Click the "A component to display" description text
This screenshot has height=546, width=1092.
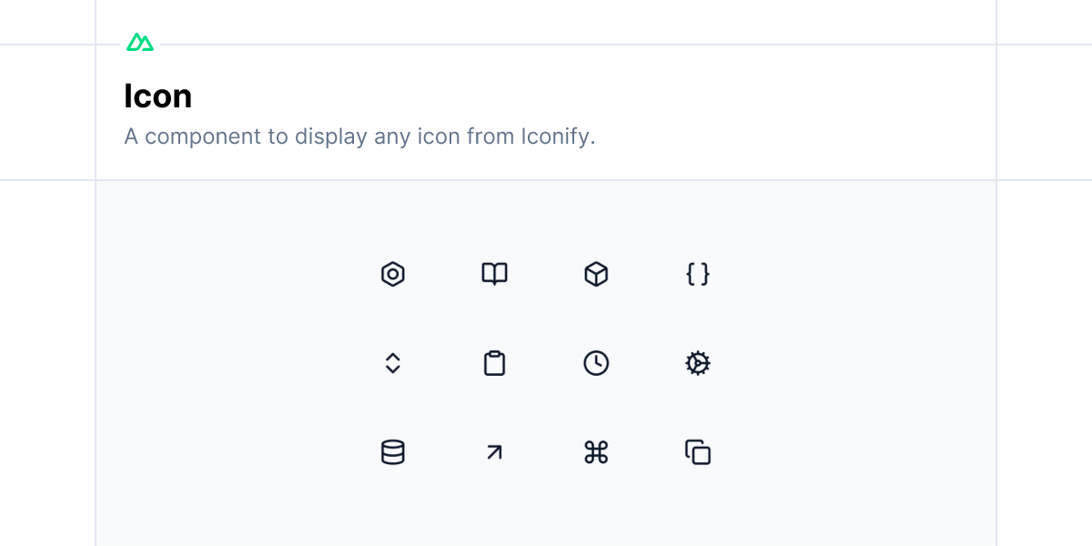246,137
